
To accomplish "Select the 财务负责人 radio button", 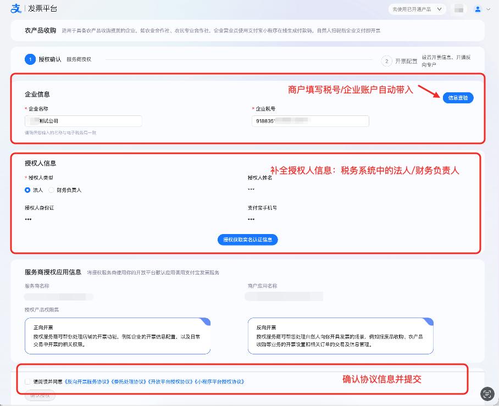I will (x=51, y=190).
